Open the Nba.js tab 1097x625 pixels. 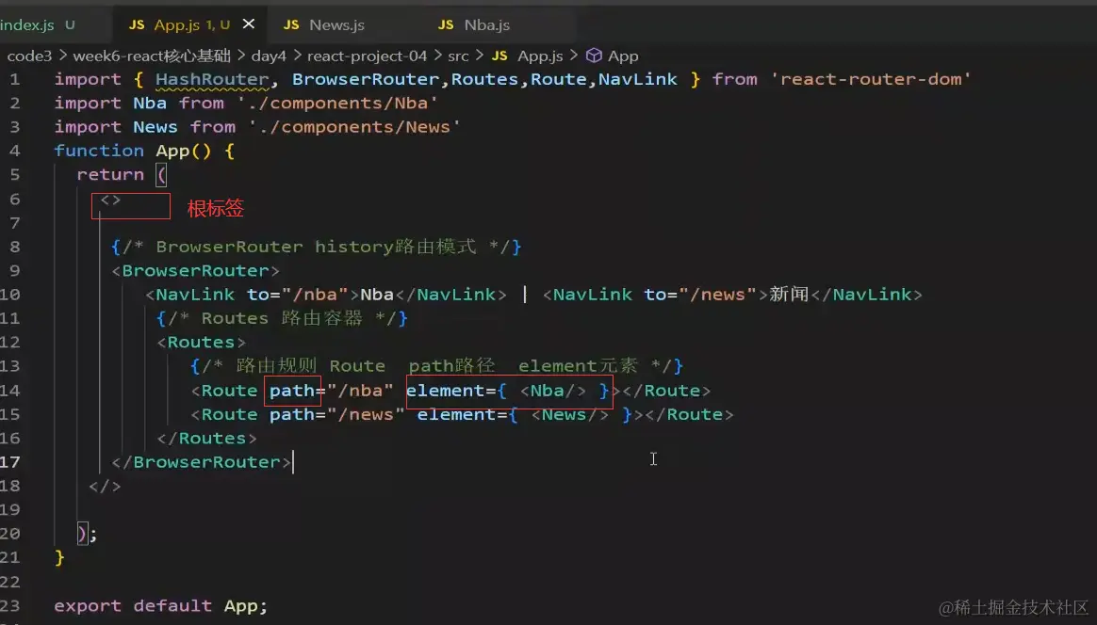tap(487, 25)
